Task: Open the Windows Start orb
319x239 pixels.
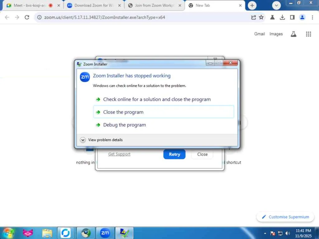Action: 8,233
